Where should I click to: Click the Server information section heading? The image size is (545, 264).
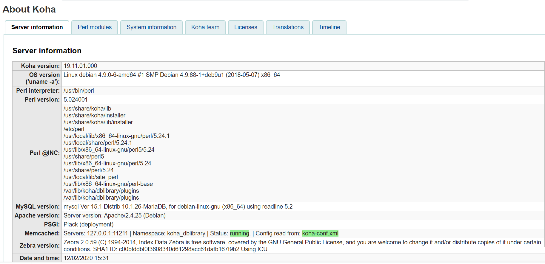47,51
